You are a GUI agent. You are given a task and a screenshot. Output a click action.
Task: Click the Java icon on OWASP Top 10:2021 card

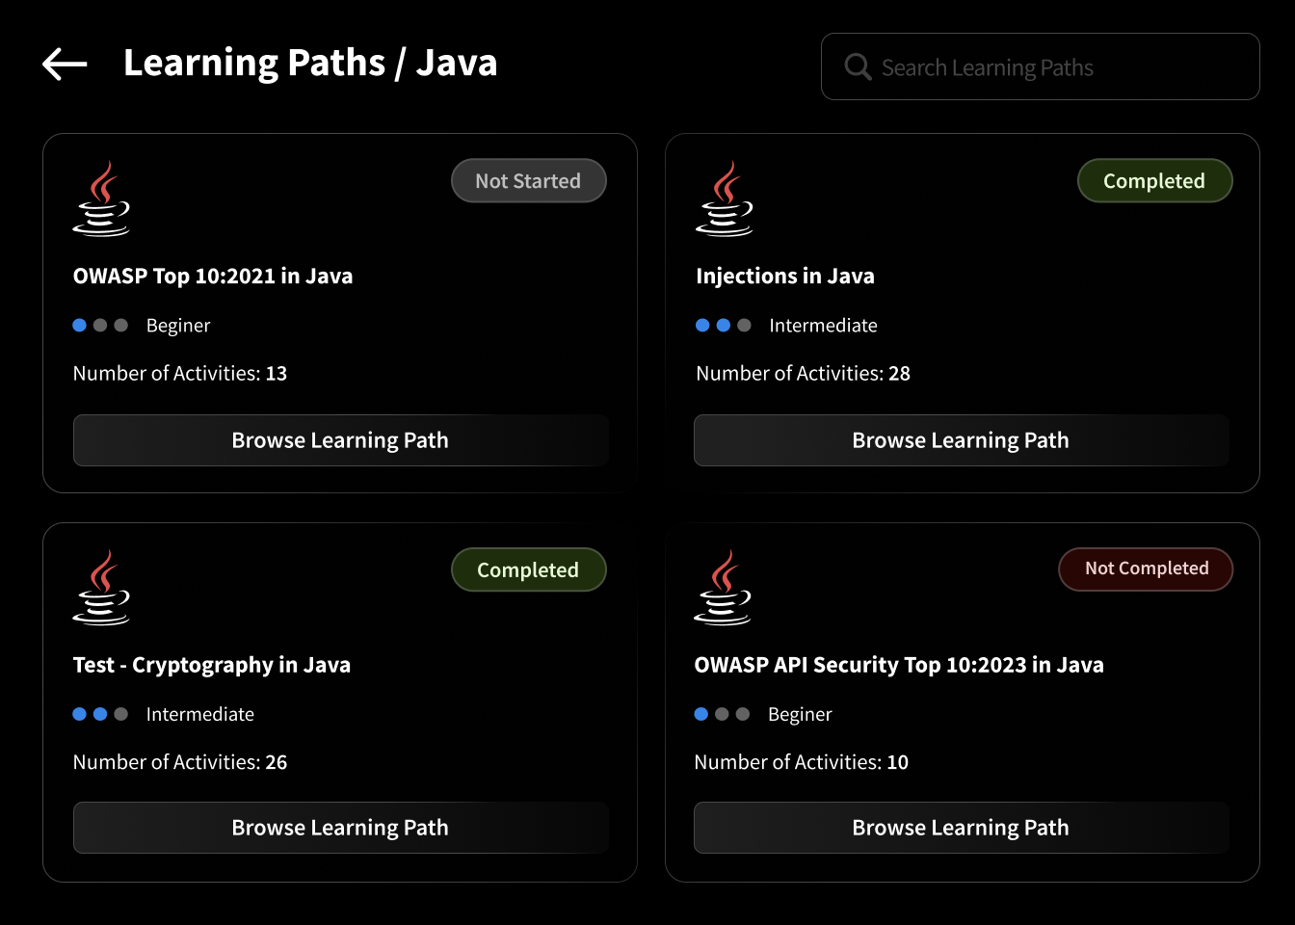click(101, 198)
